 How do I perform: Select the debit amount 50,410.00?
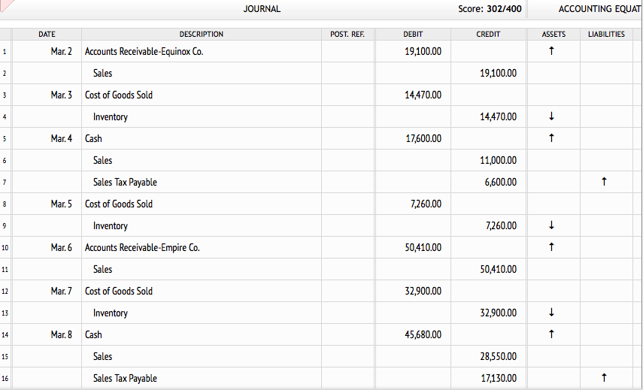pos(423,247)
